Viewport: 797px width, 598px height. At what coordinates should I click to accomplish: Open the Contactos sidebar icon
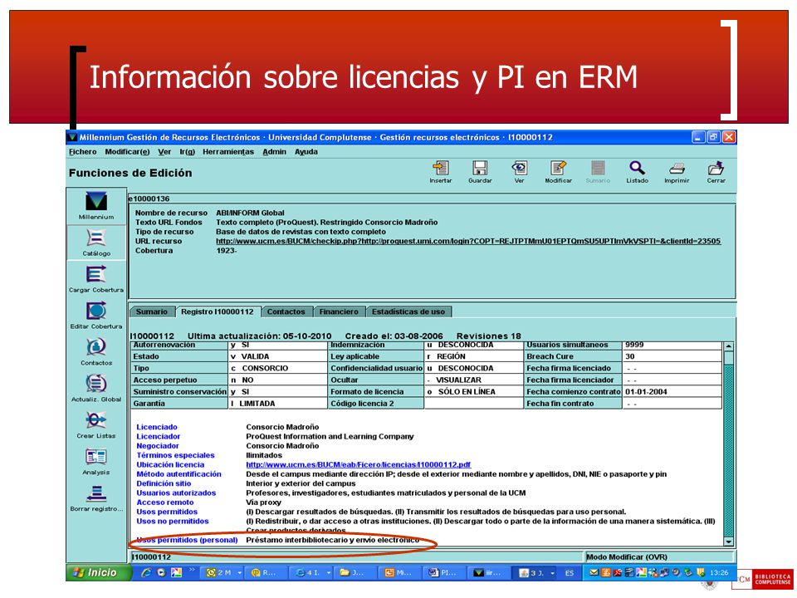pyautogui.click(x=96, y=352)
